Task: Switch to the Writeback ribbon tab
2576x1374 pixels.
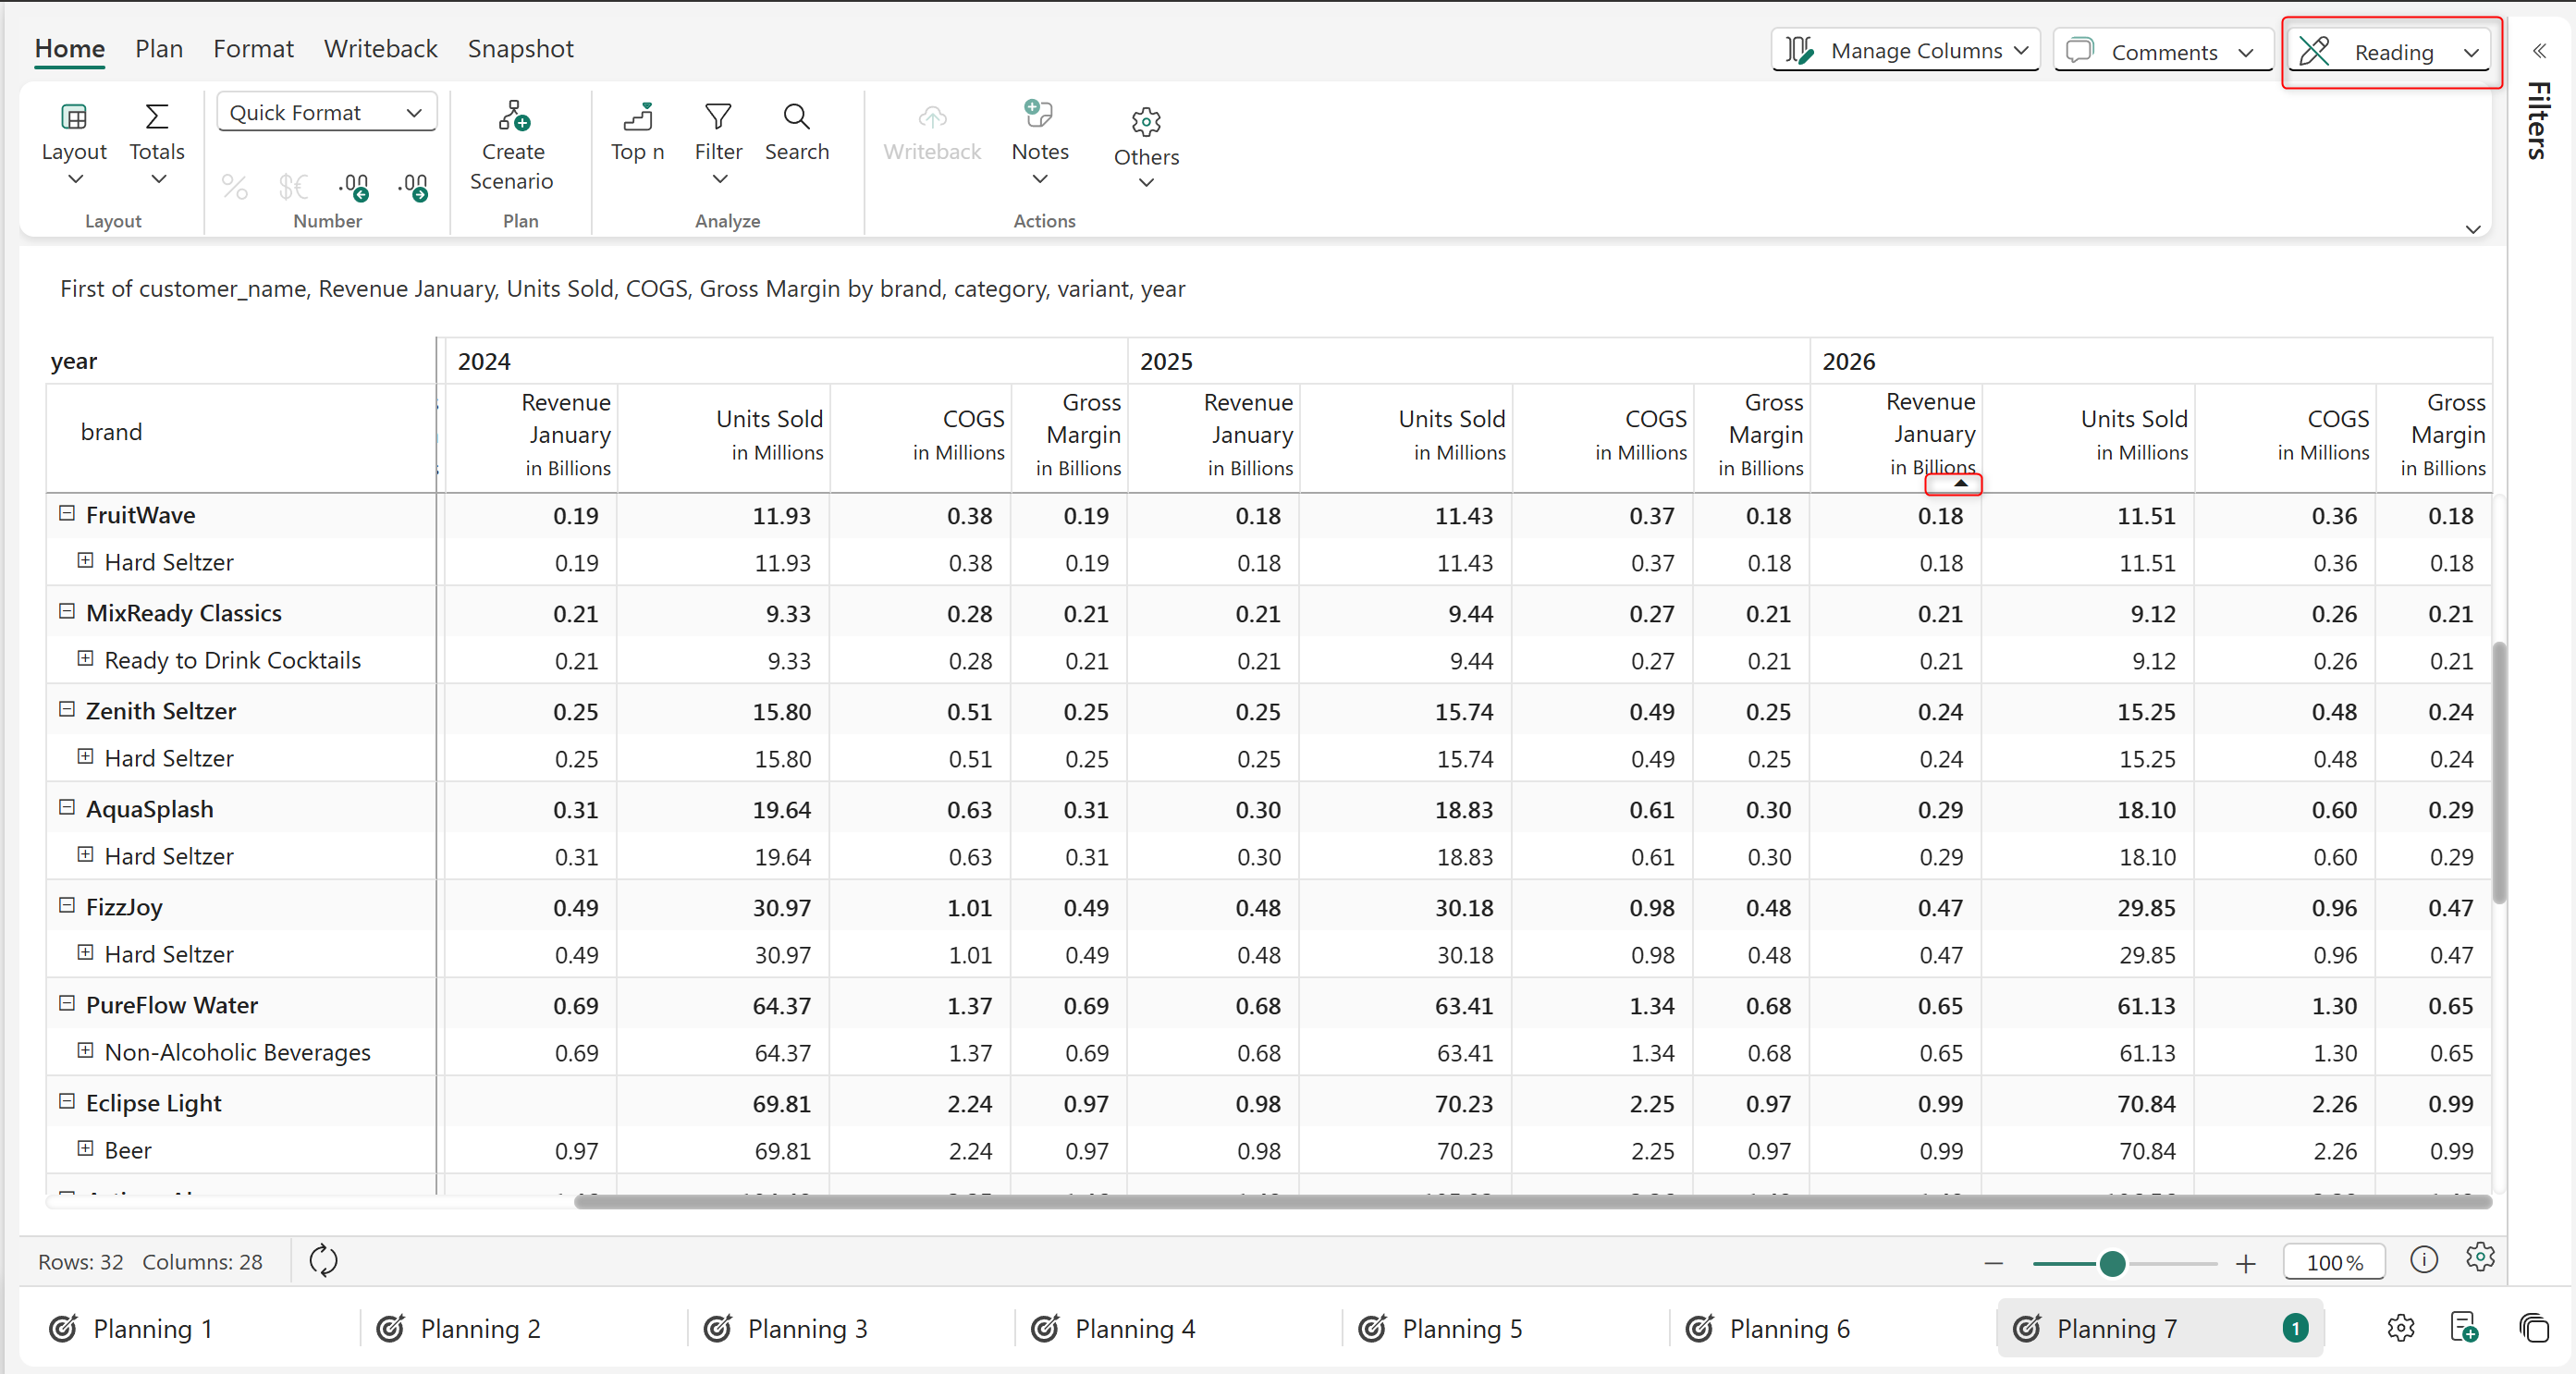Action: tap(380, 49)
